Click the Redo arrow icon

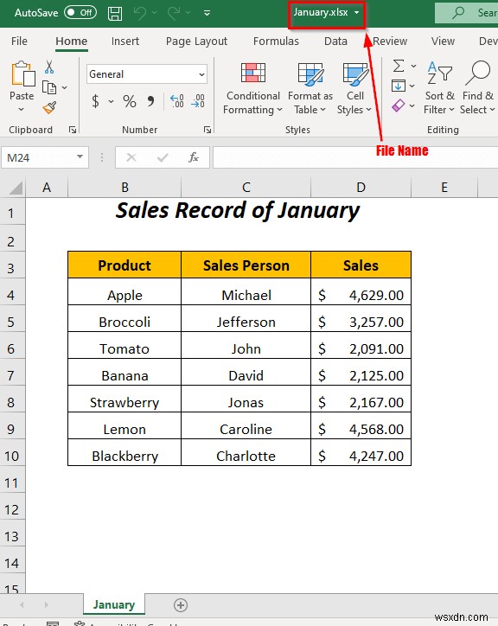tap(174, 13)
